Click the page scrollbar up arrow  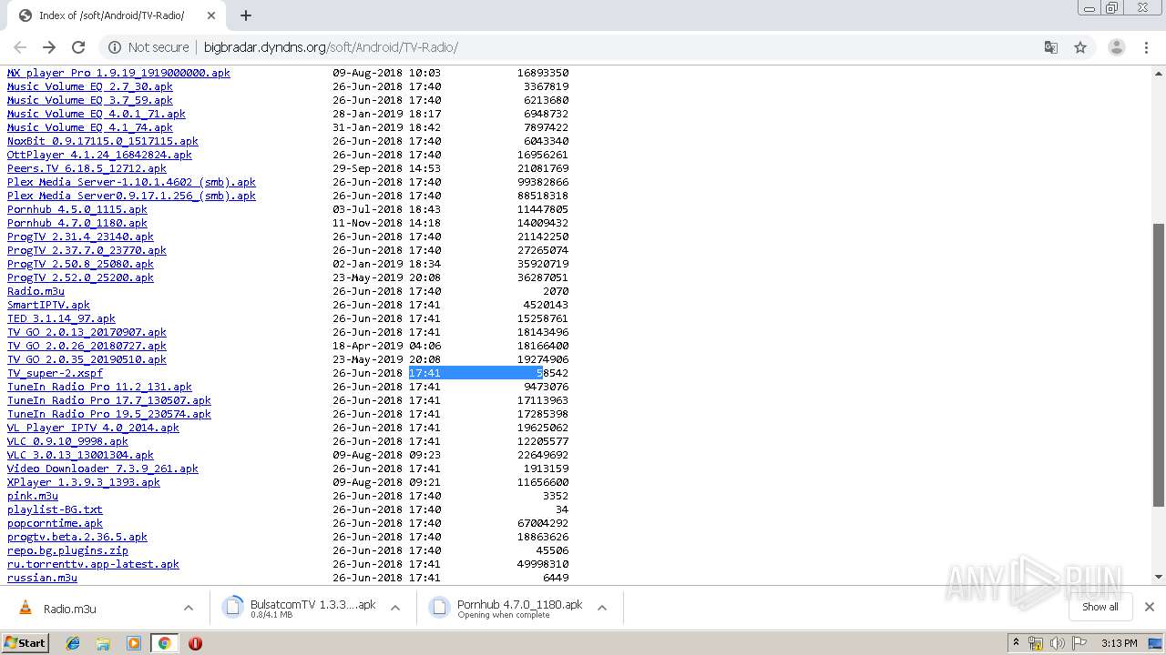tap(1159, 73)
